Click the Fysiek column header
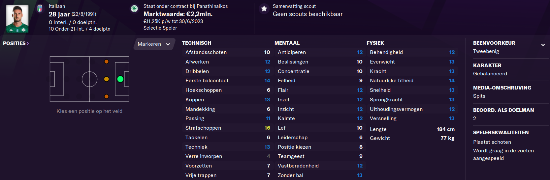 pyautogui.click(x=375, y=43)
